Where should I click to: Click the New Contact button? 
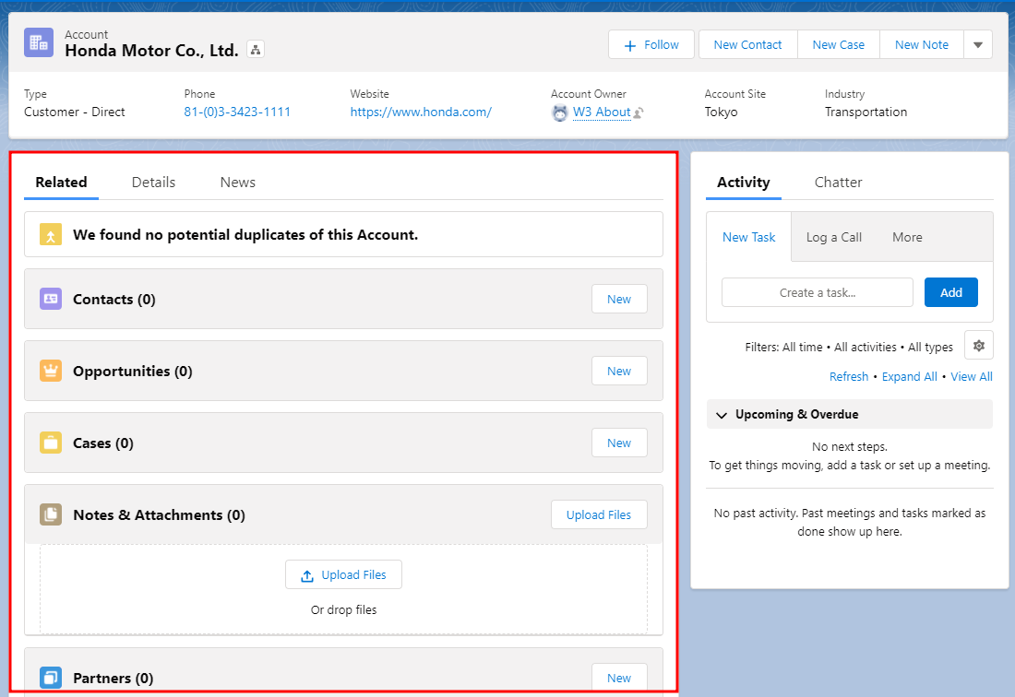point(747,44)
